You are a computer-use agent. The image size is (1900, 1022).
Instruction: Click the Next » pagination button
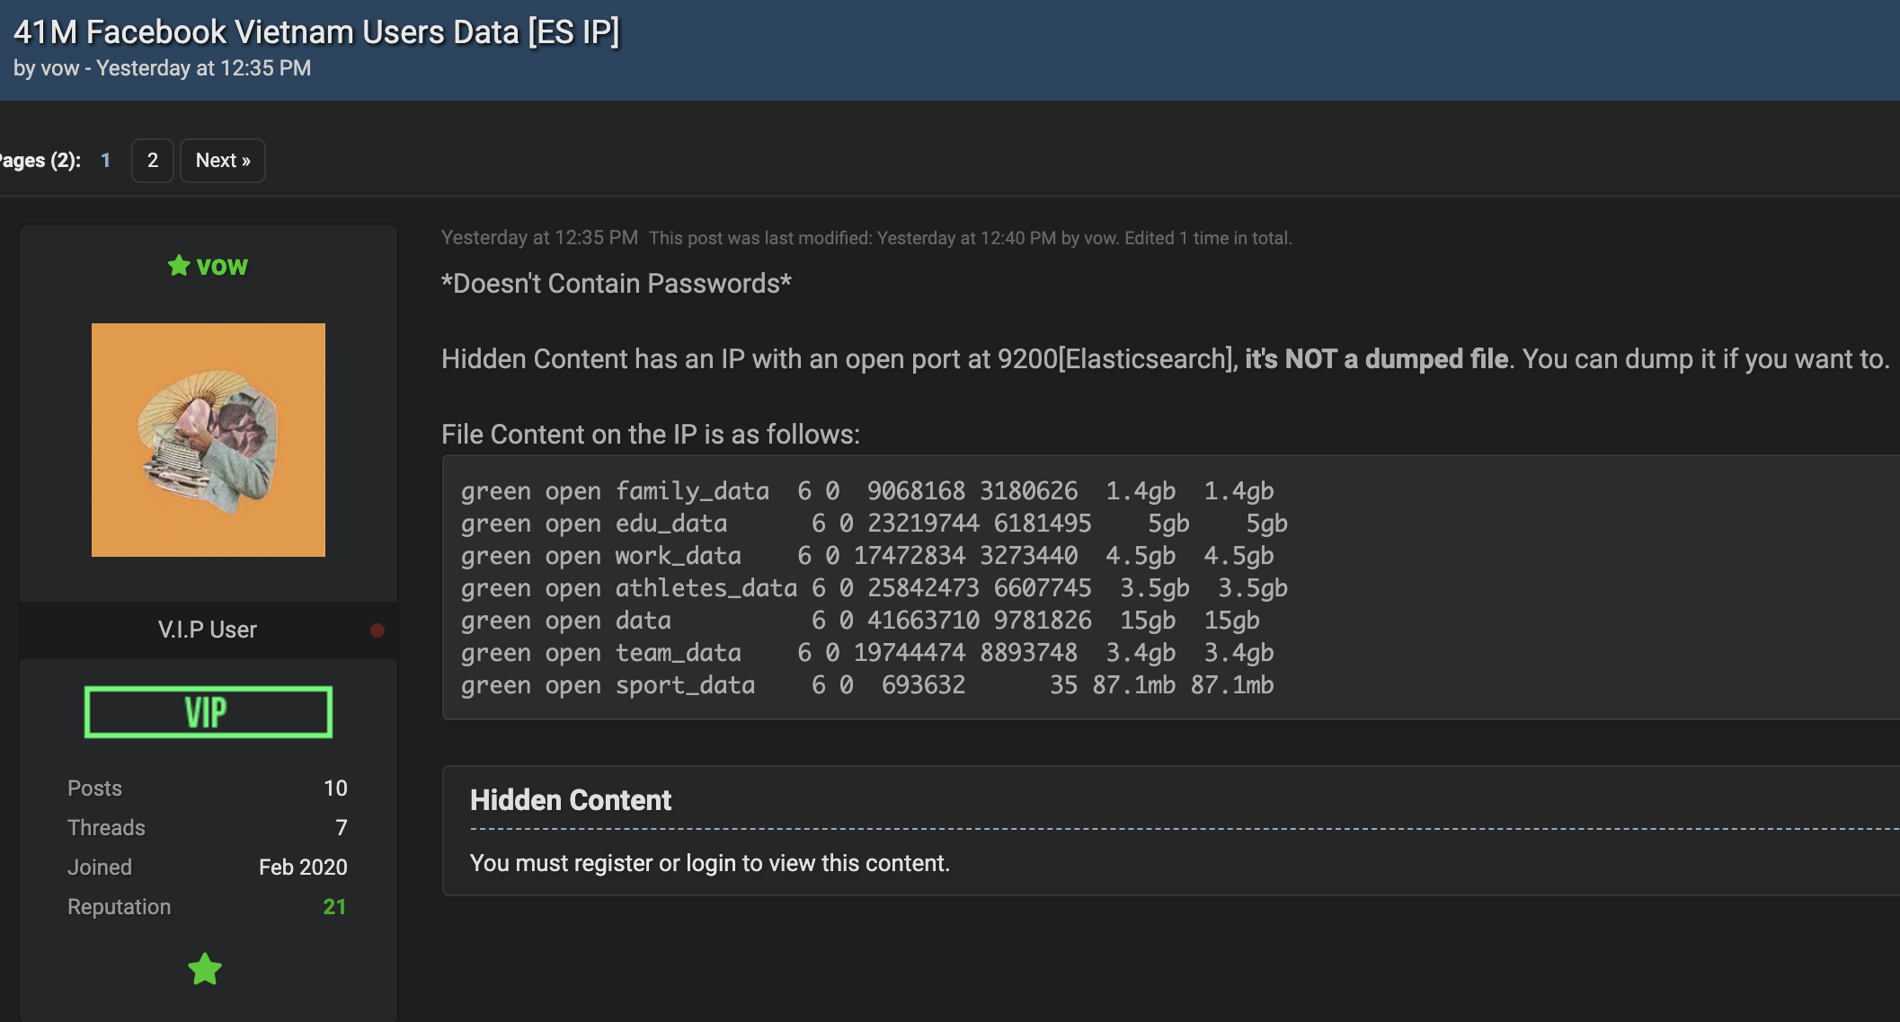click(x=223, y=161)
